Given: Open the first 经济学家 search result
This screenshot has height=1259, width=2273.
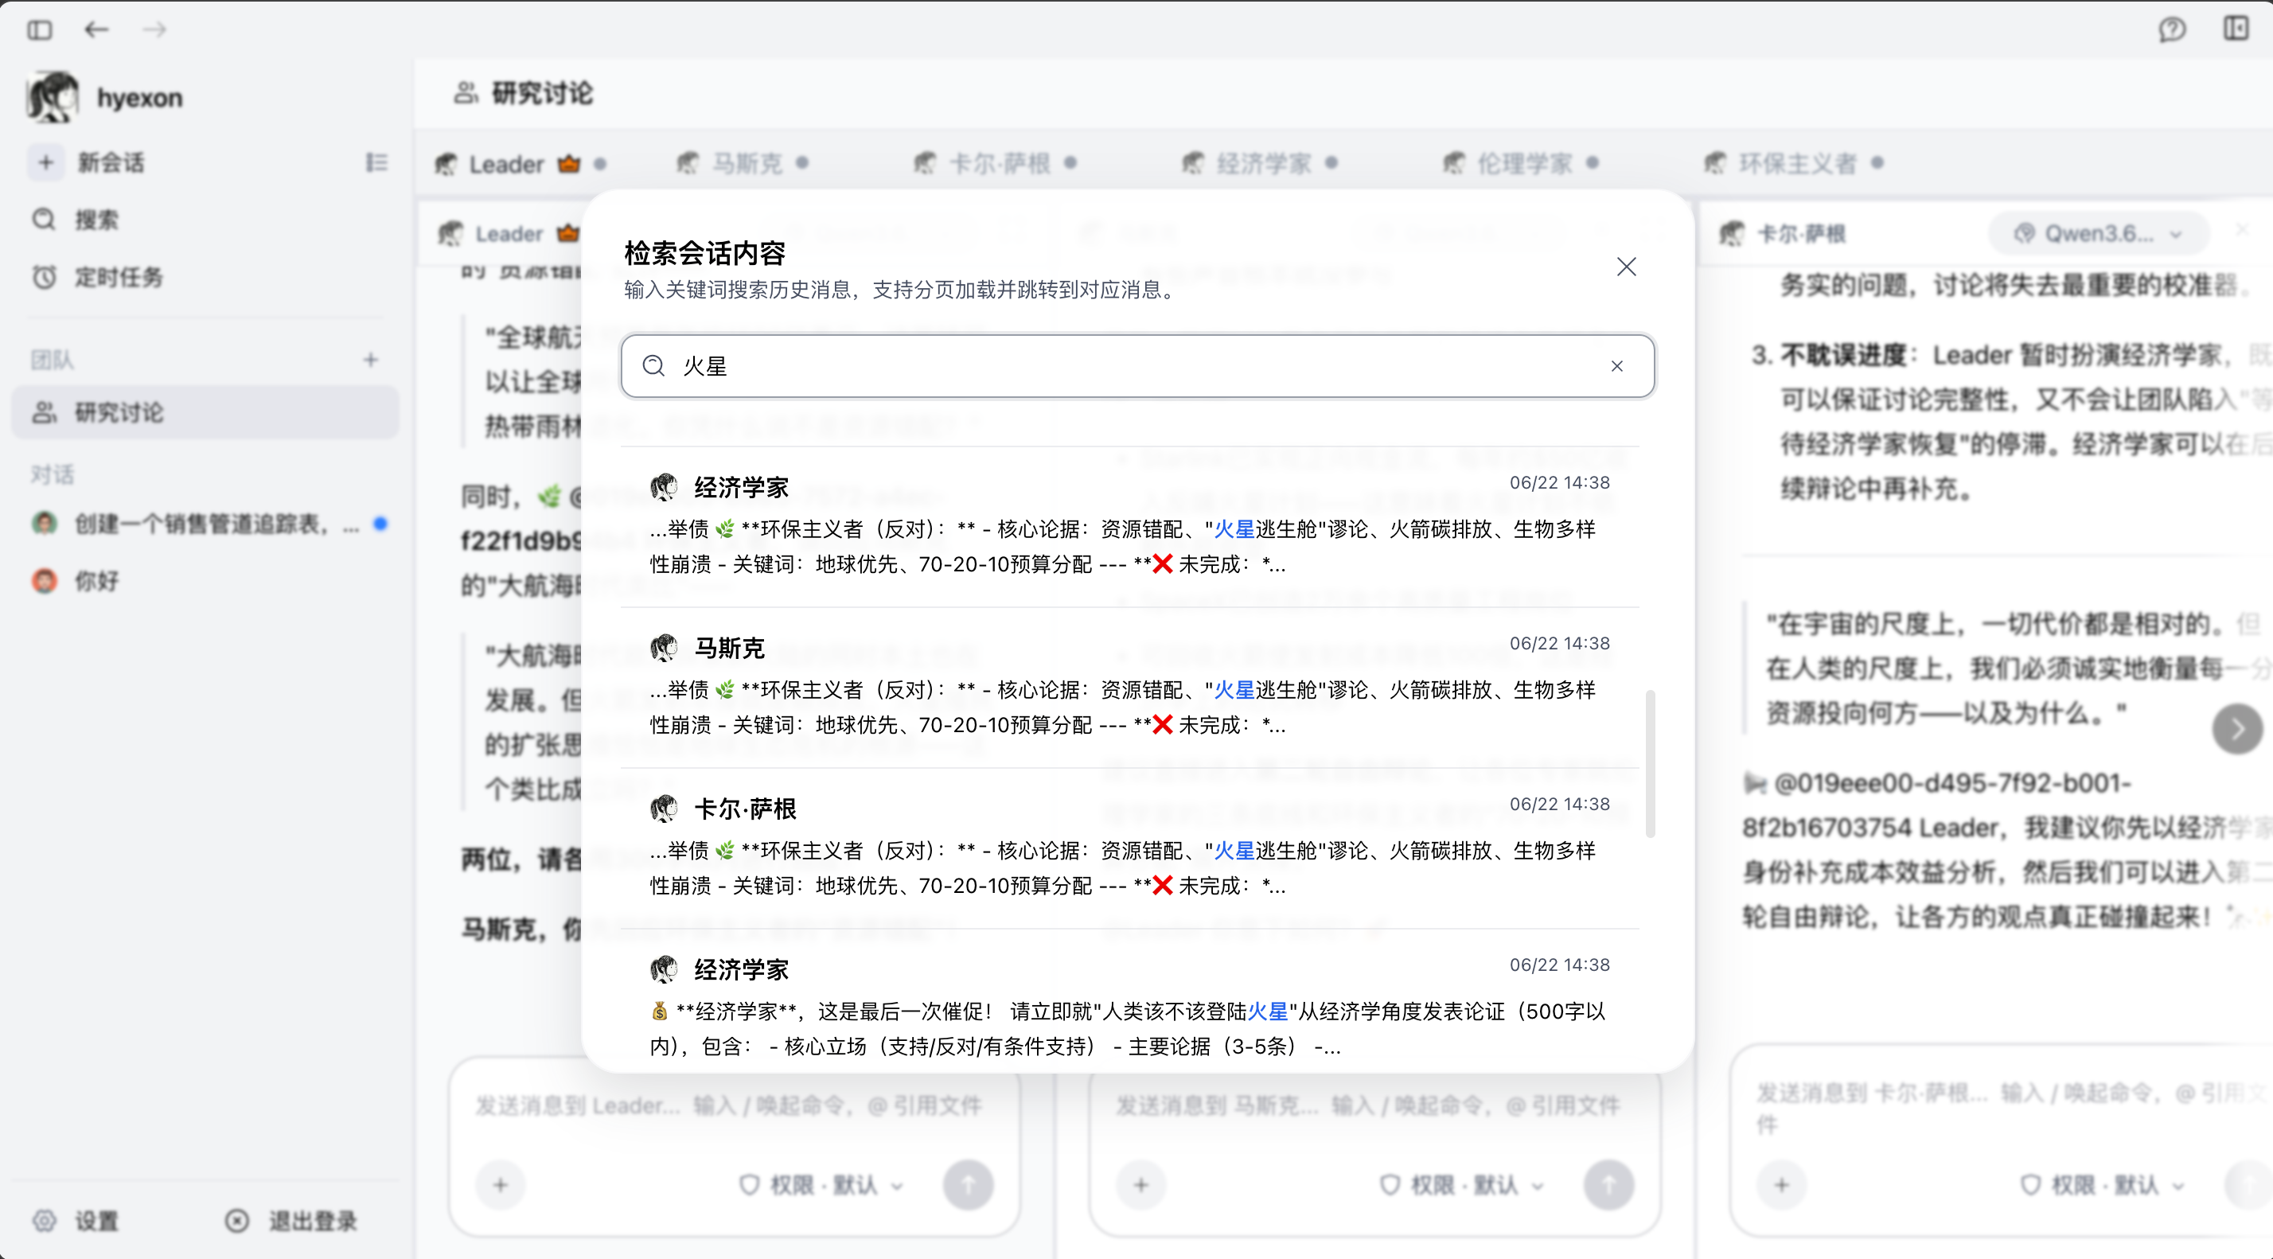Looking at the screenshot, I should (x=1129, y=526).
